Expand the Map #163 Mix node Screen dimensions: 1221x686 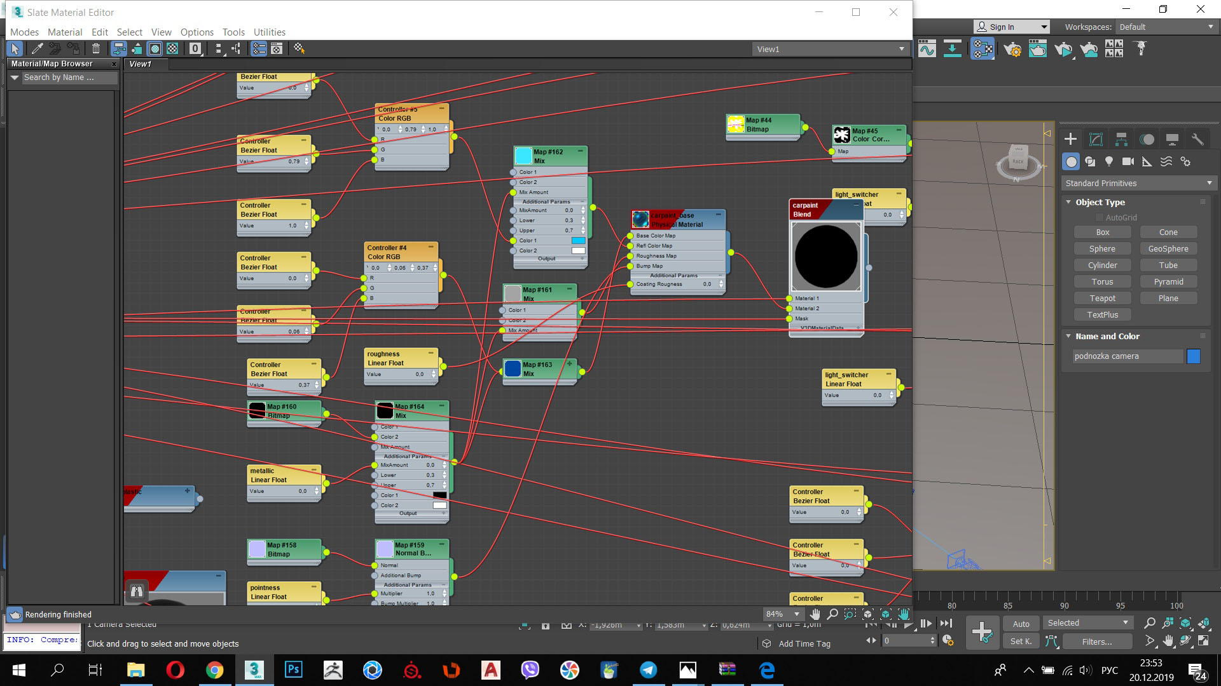pyautogui.click(x=570, y=364)
